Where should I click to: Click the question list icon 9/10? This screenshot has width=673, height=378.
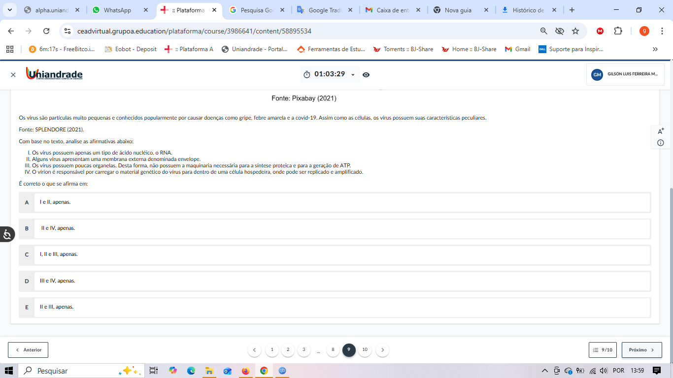point(603,350)
